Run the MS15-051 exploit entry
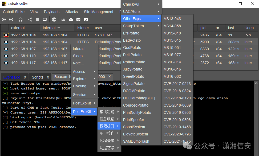This screenshot has width=259, height=156. (x=177, y=48)
